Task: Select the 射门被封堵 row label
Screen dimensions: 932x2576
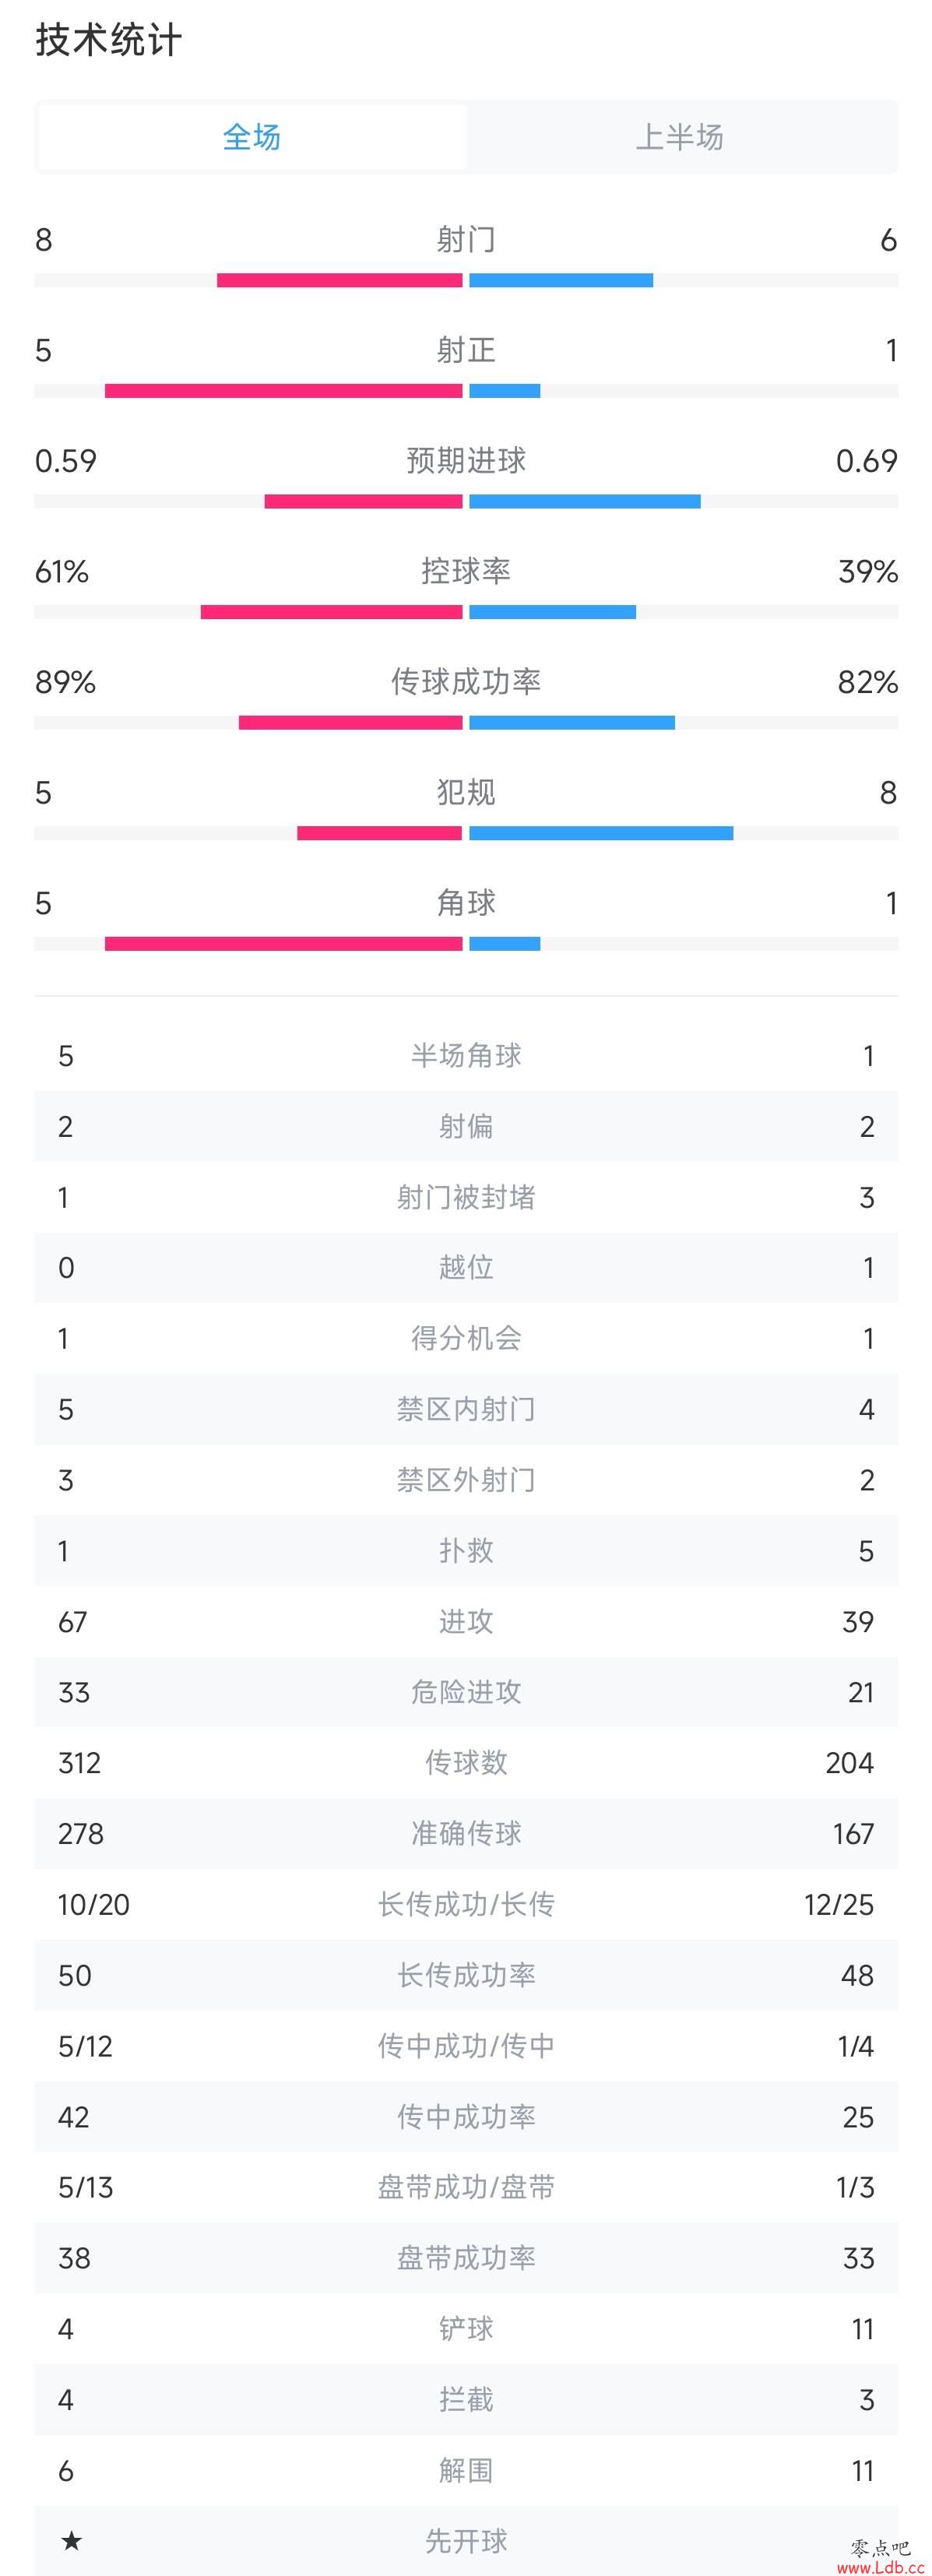Action: point(466,1197)
